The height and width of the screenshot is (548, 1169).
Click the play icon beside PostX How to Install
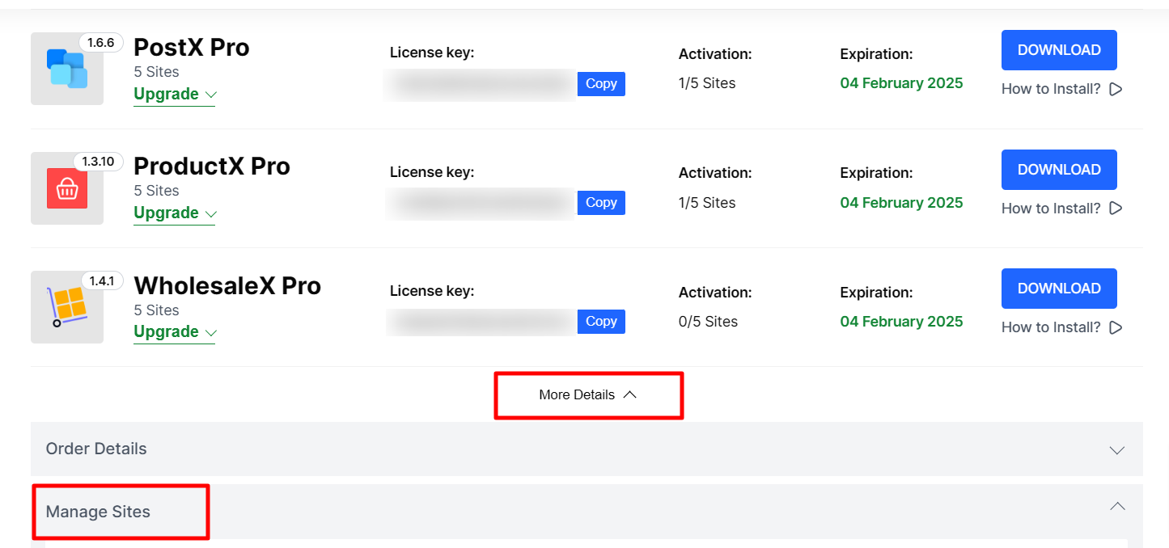click(x=1116, y=89)
